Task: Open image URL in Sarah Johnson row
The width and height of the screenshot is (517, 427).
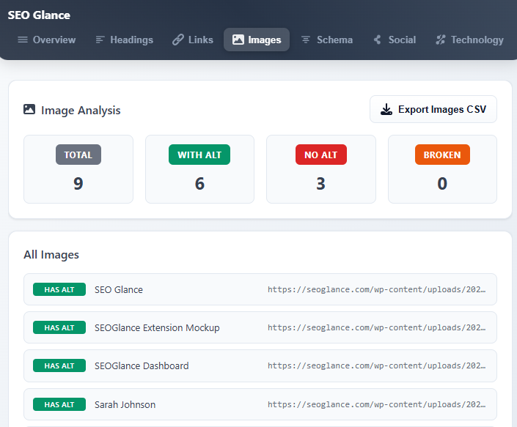Action: click(376, 404)
